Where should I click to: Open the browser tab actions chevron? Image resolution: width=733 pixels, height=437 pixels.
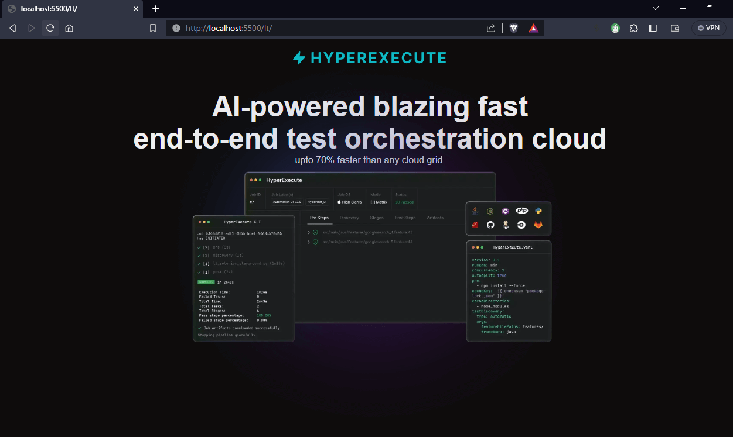pos(655,8)
